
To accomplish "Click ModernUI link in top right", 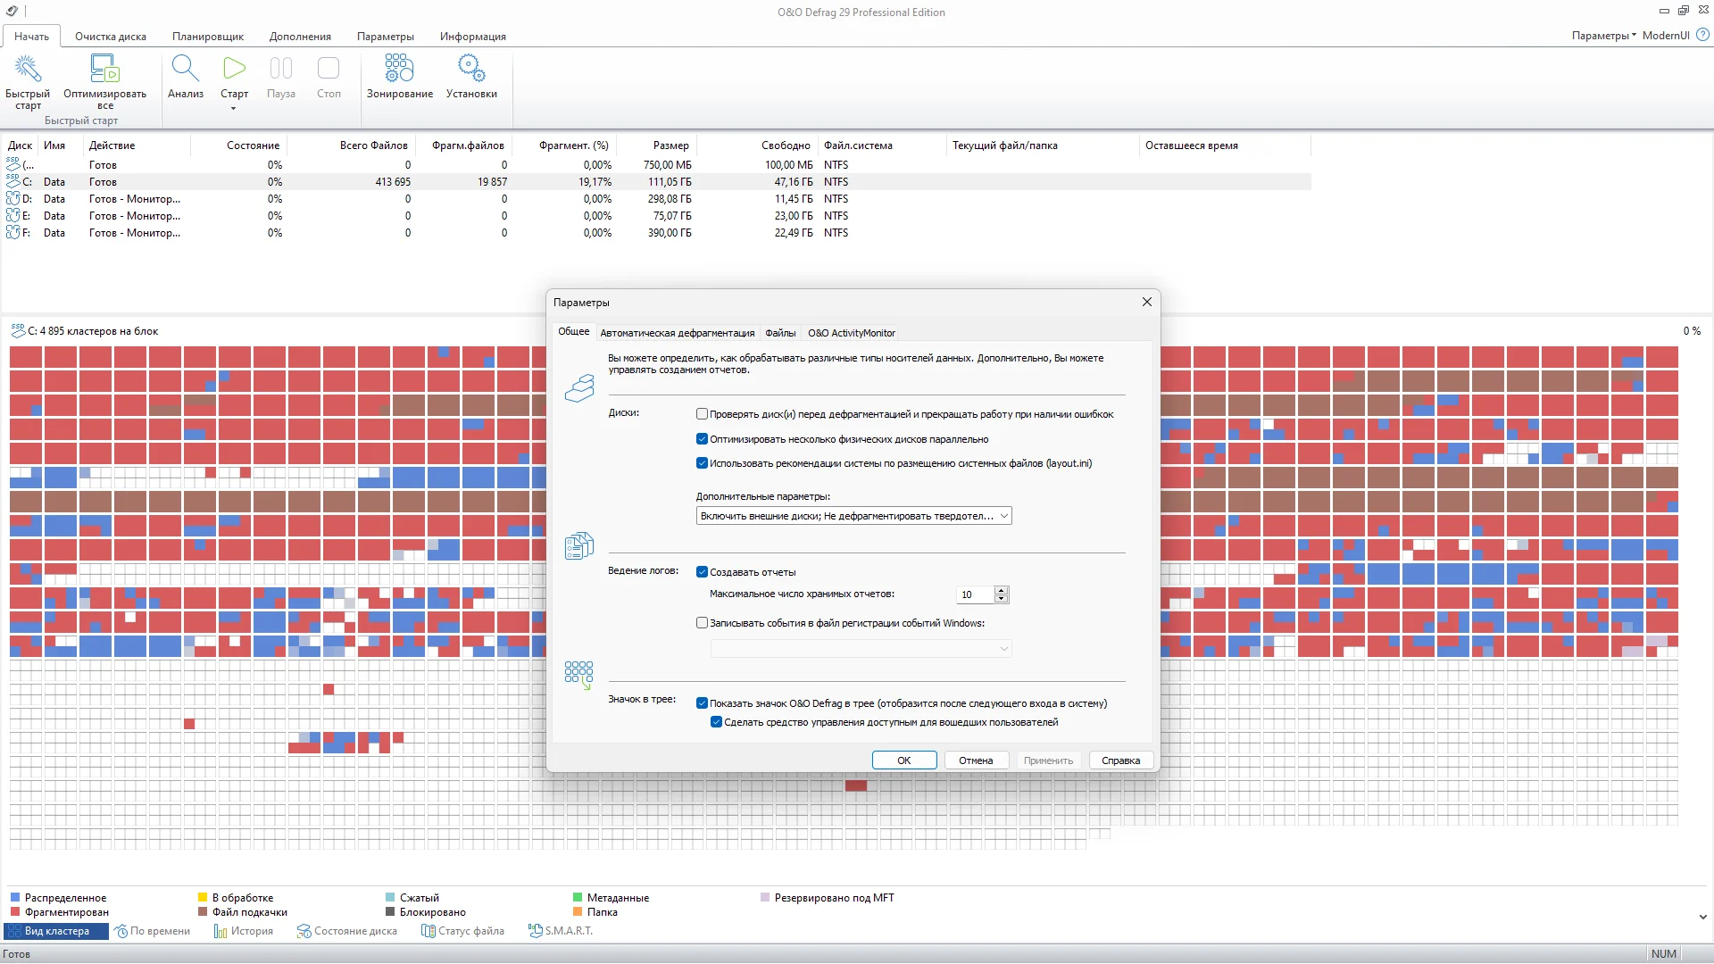I will (x=1666, y=36).
